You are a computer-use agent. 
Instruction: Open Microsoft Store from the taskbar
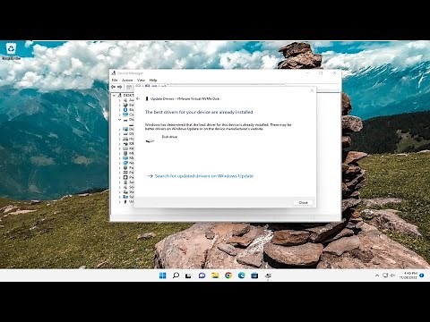[x=254, y=275]
